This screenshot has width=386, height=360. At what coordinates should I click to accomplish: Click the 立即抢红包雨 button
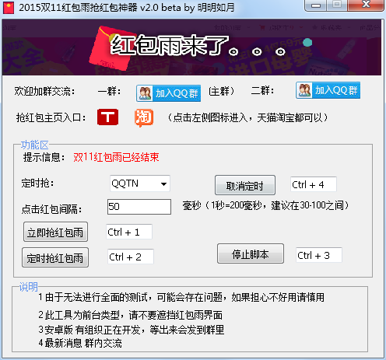(x=55, y=232)
